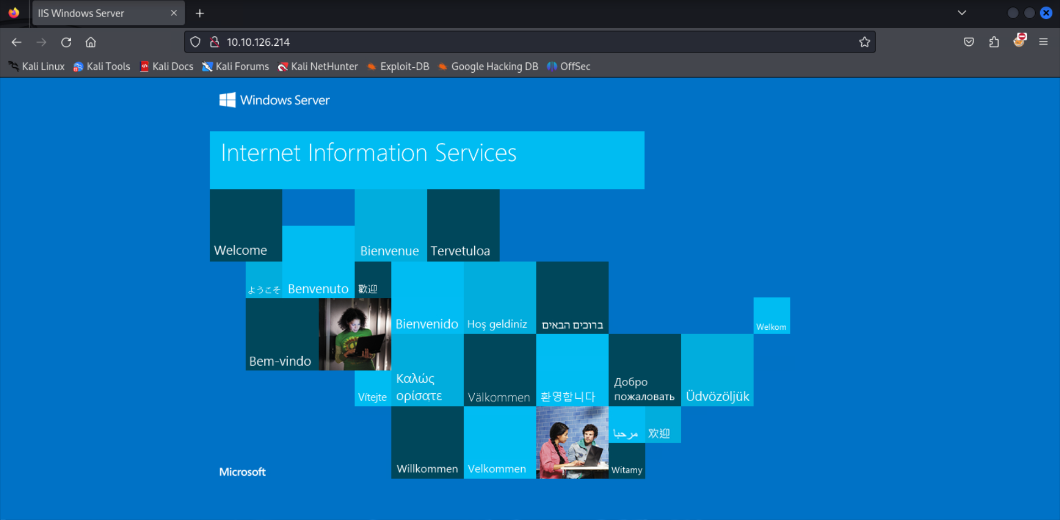Expand the list all tabs chevron

click(962, 13)
